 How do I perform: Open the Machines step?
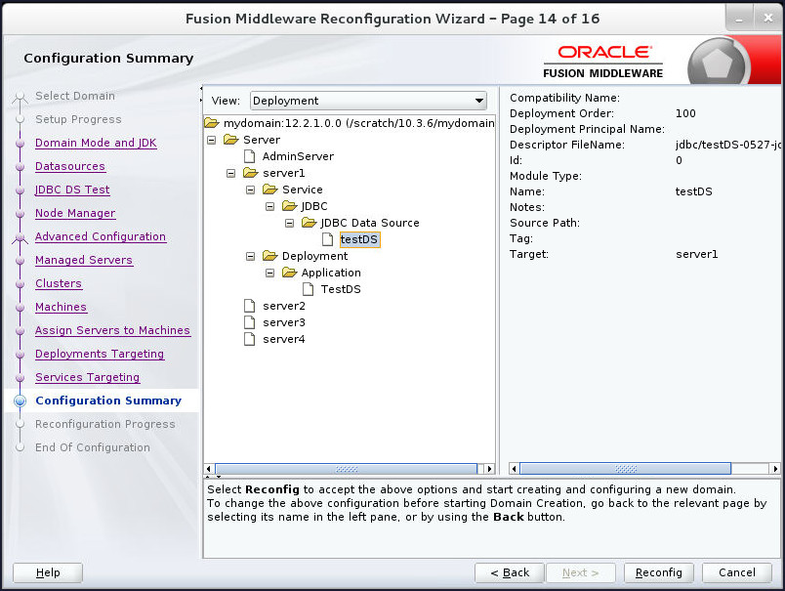pos(61,307)
